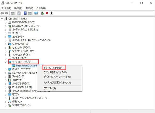Choose デバイスを無効にする(D) from context menu

tap(55, 72)
